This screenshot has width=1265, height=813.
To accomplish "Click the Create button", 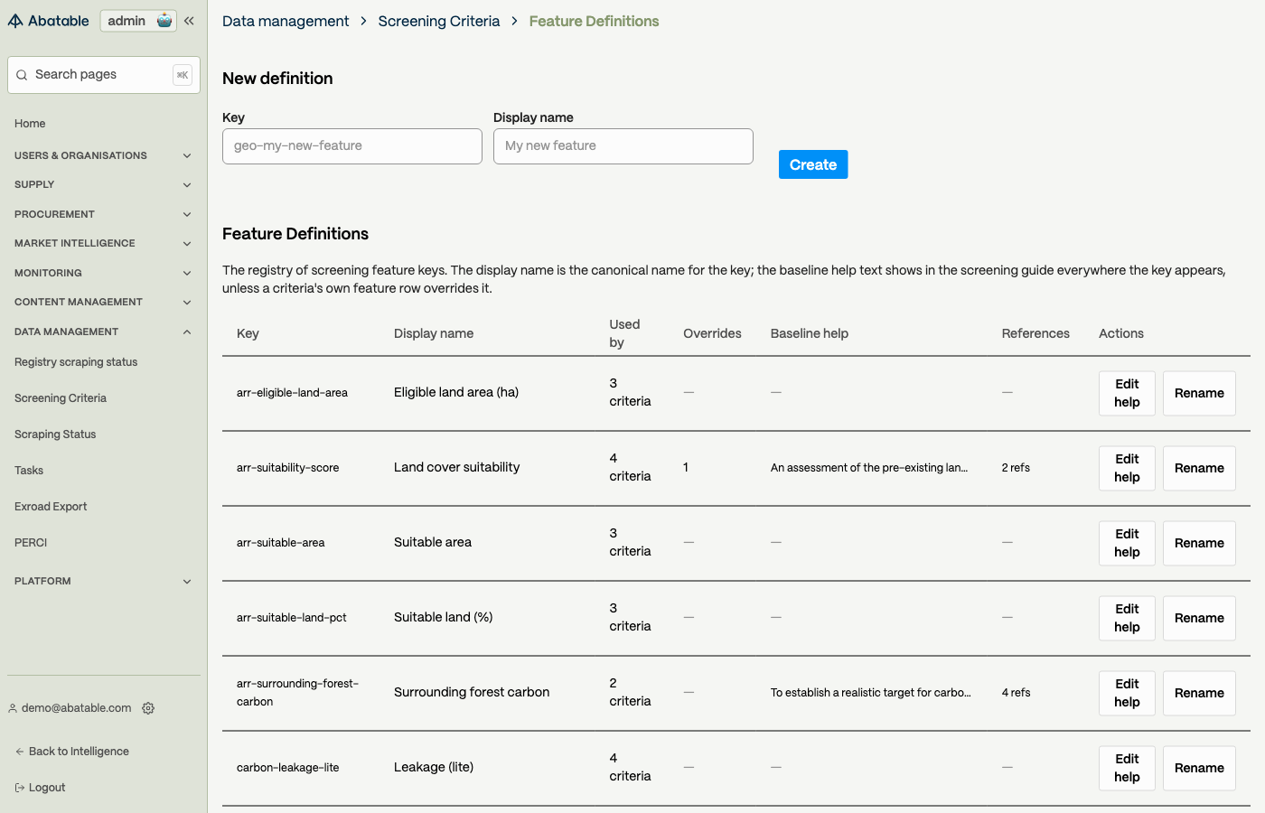I will [813, 164].
